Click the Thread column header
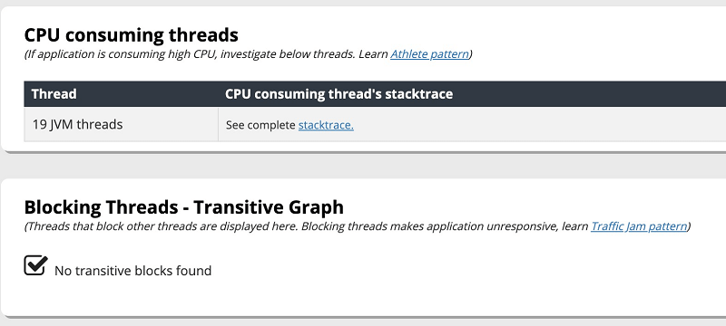The width and height of the screenshot is (726, 326). 54,94
